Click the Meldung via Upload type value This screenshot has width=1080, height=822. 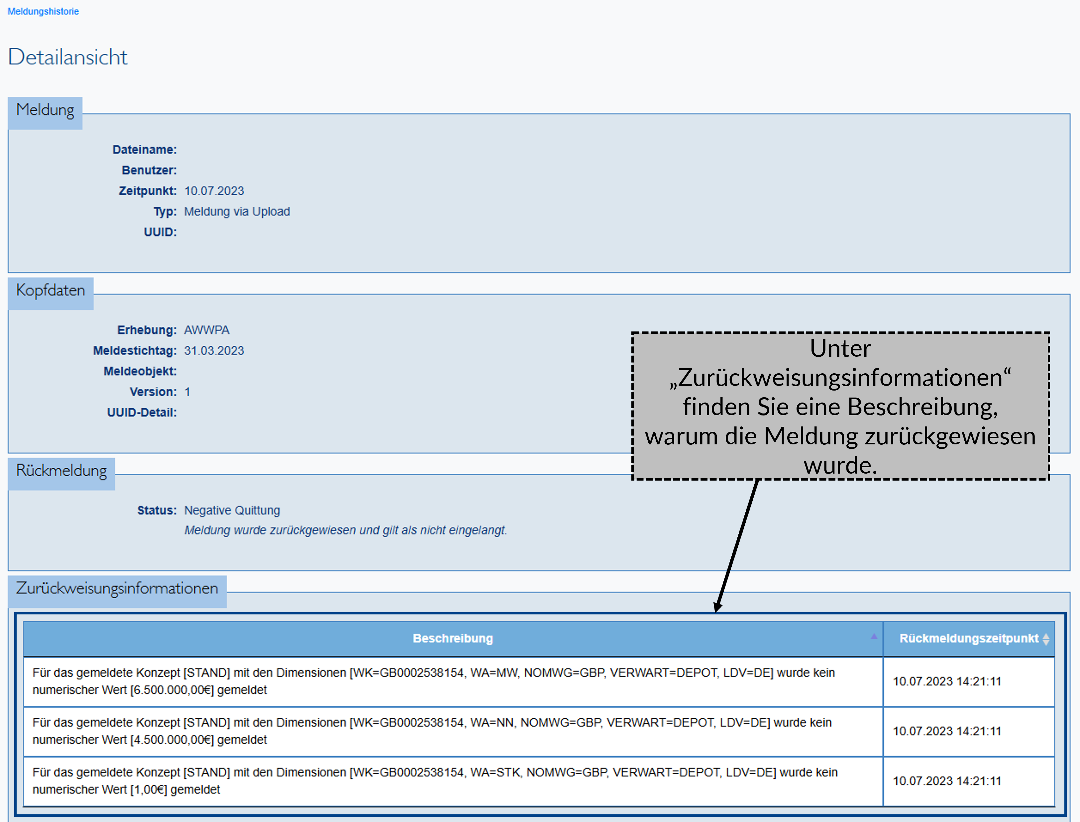(237, 211)
